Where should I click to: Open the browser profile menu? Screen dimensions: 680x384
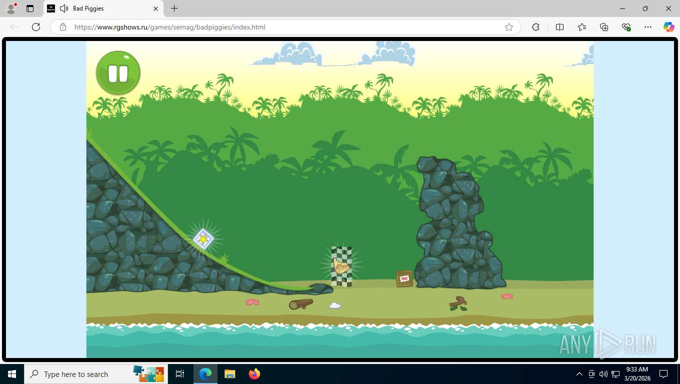(x=11, y=8)
